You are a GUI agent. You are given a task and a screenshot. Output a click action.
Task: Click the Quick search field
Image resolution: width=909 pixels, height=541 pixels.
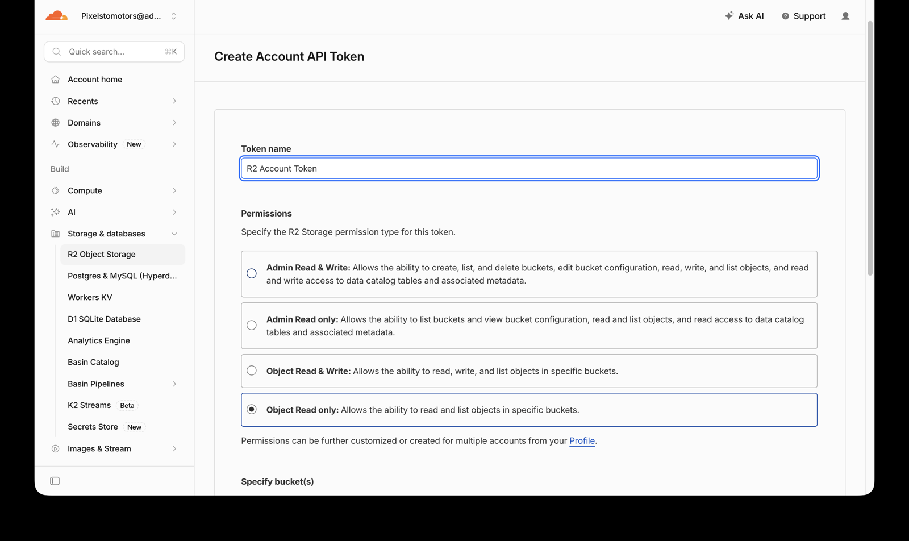114,52
